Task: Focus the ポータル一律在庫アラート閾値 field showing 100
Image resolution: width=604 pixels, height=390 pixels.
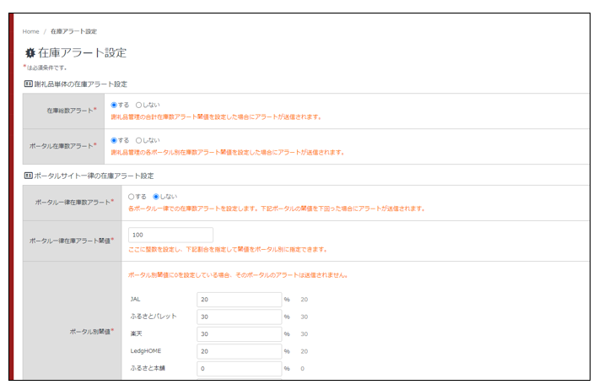Action: (170, 235)
